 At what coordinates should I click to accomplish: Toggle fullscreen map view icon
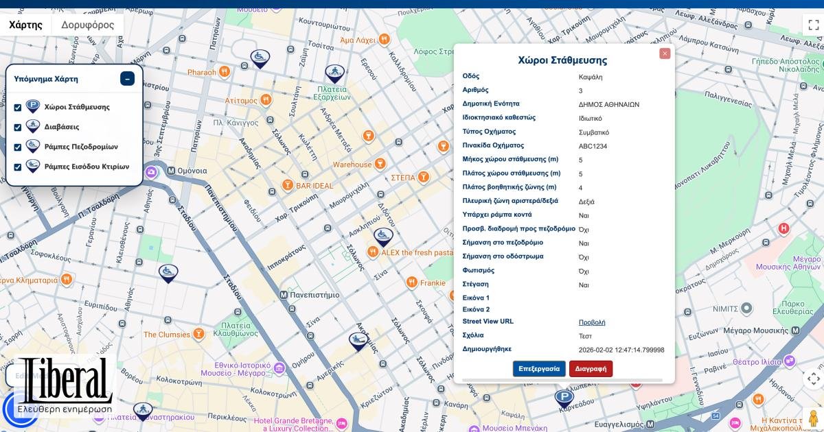[x=813, y=25]
